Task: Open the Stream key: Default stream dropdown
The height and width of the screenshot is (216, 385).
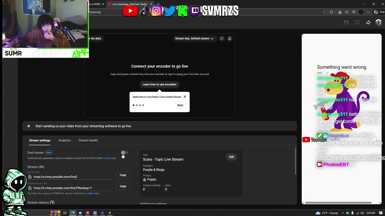Action: pyautogui.click(x=194, y=38)
